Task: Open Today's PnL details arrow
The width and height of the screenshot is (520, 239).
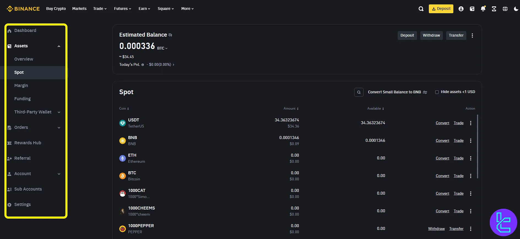Action: pyautogui.click(x=173, y=65)
